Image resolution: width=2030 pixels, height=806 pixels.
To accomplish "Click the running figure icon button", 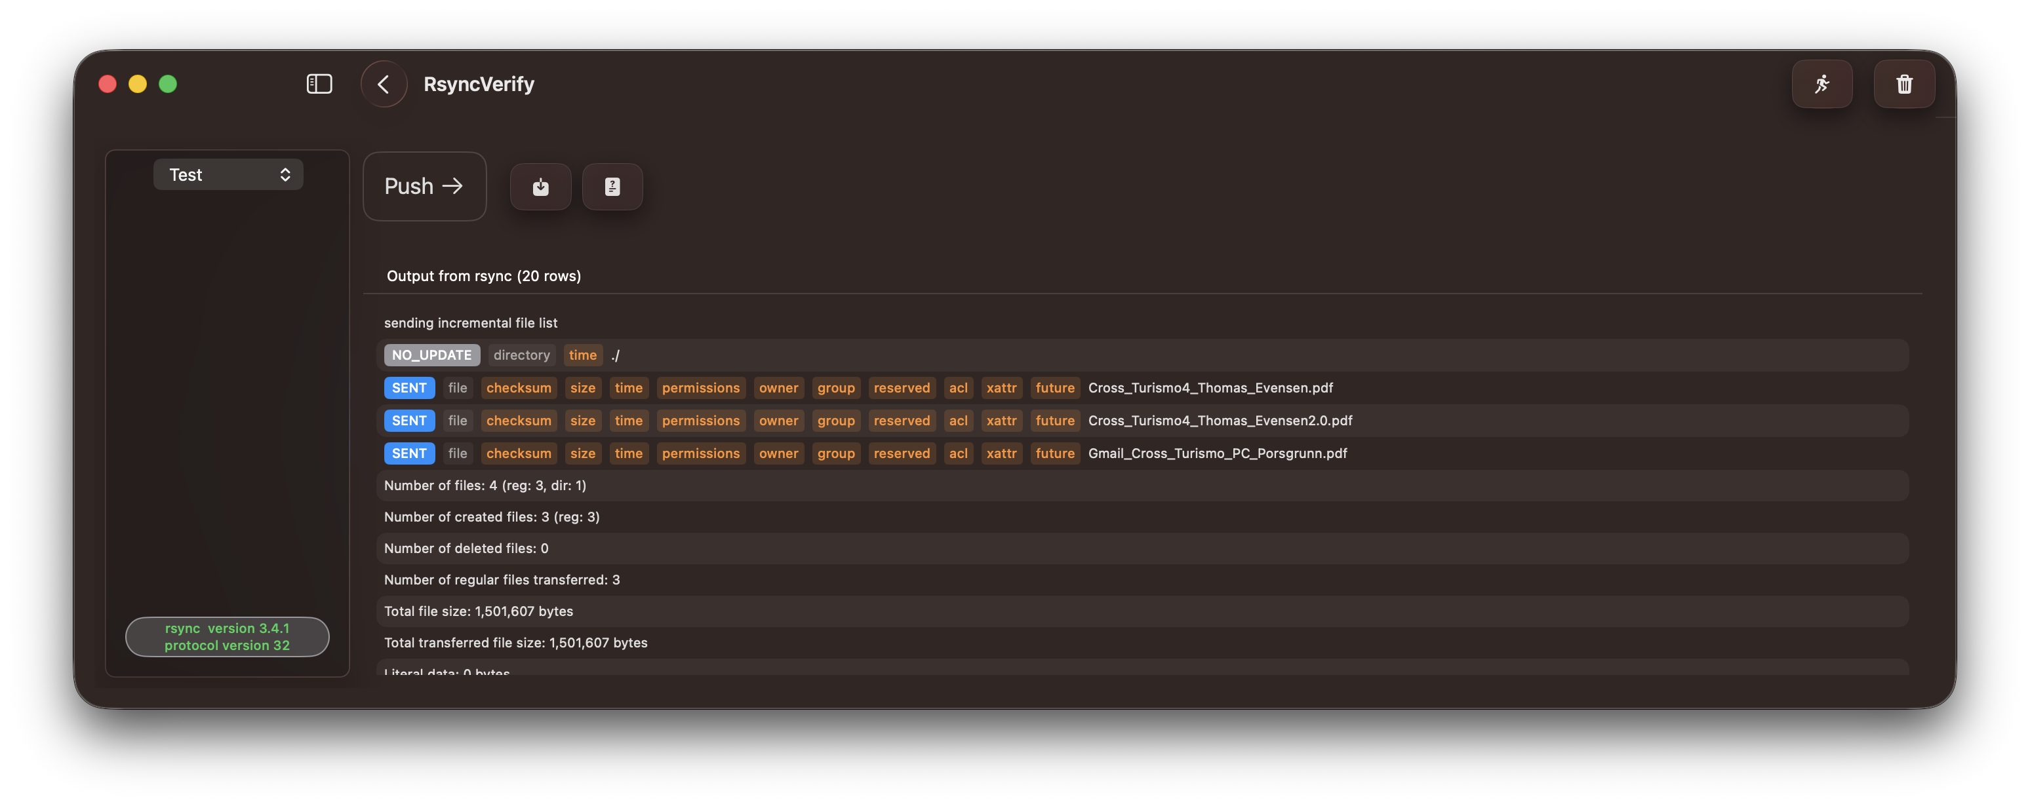I will [1821, 83].
